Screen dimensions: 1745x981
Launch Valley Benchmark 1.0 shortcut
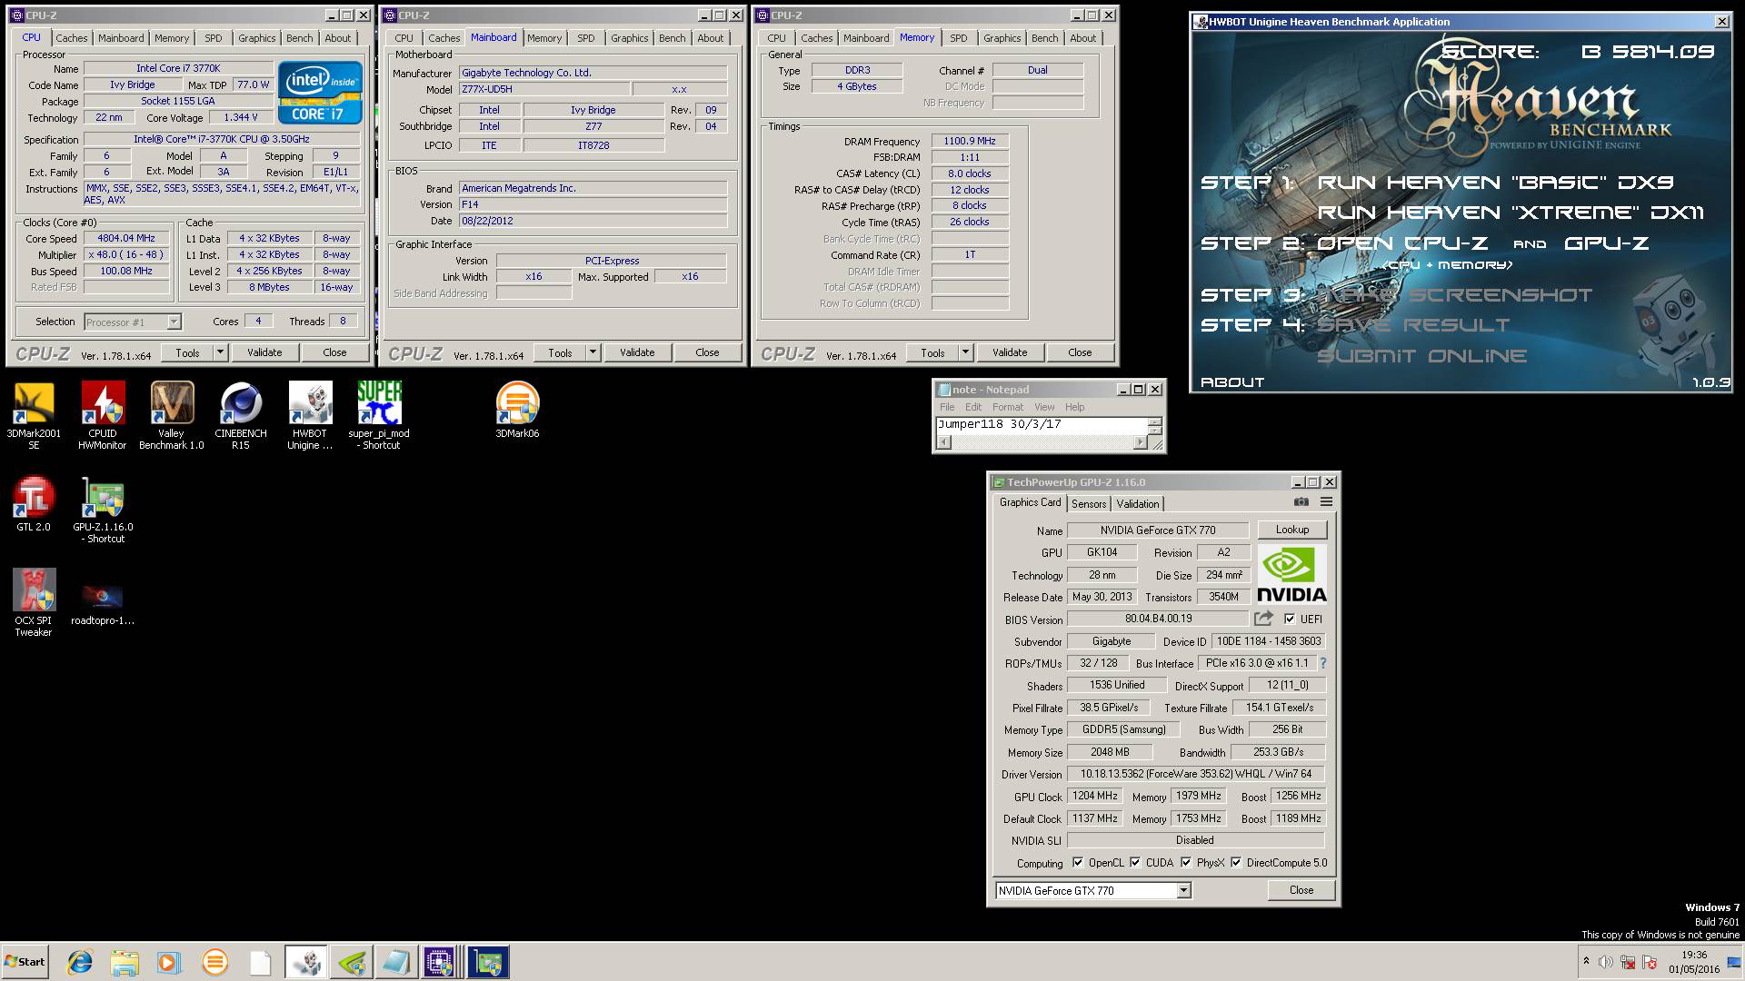(x=171, y=415)
